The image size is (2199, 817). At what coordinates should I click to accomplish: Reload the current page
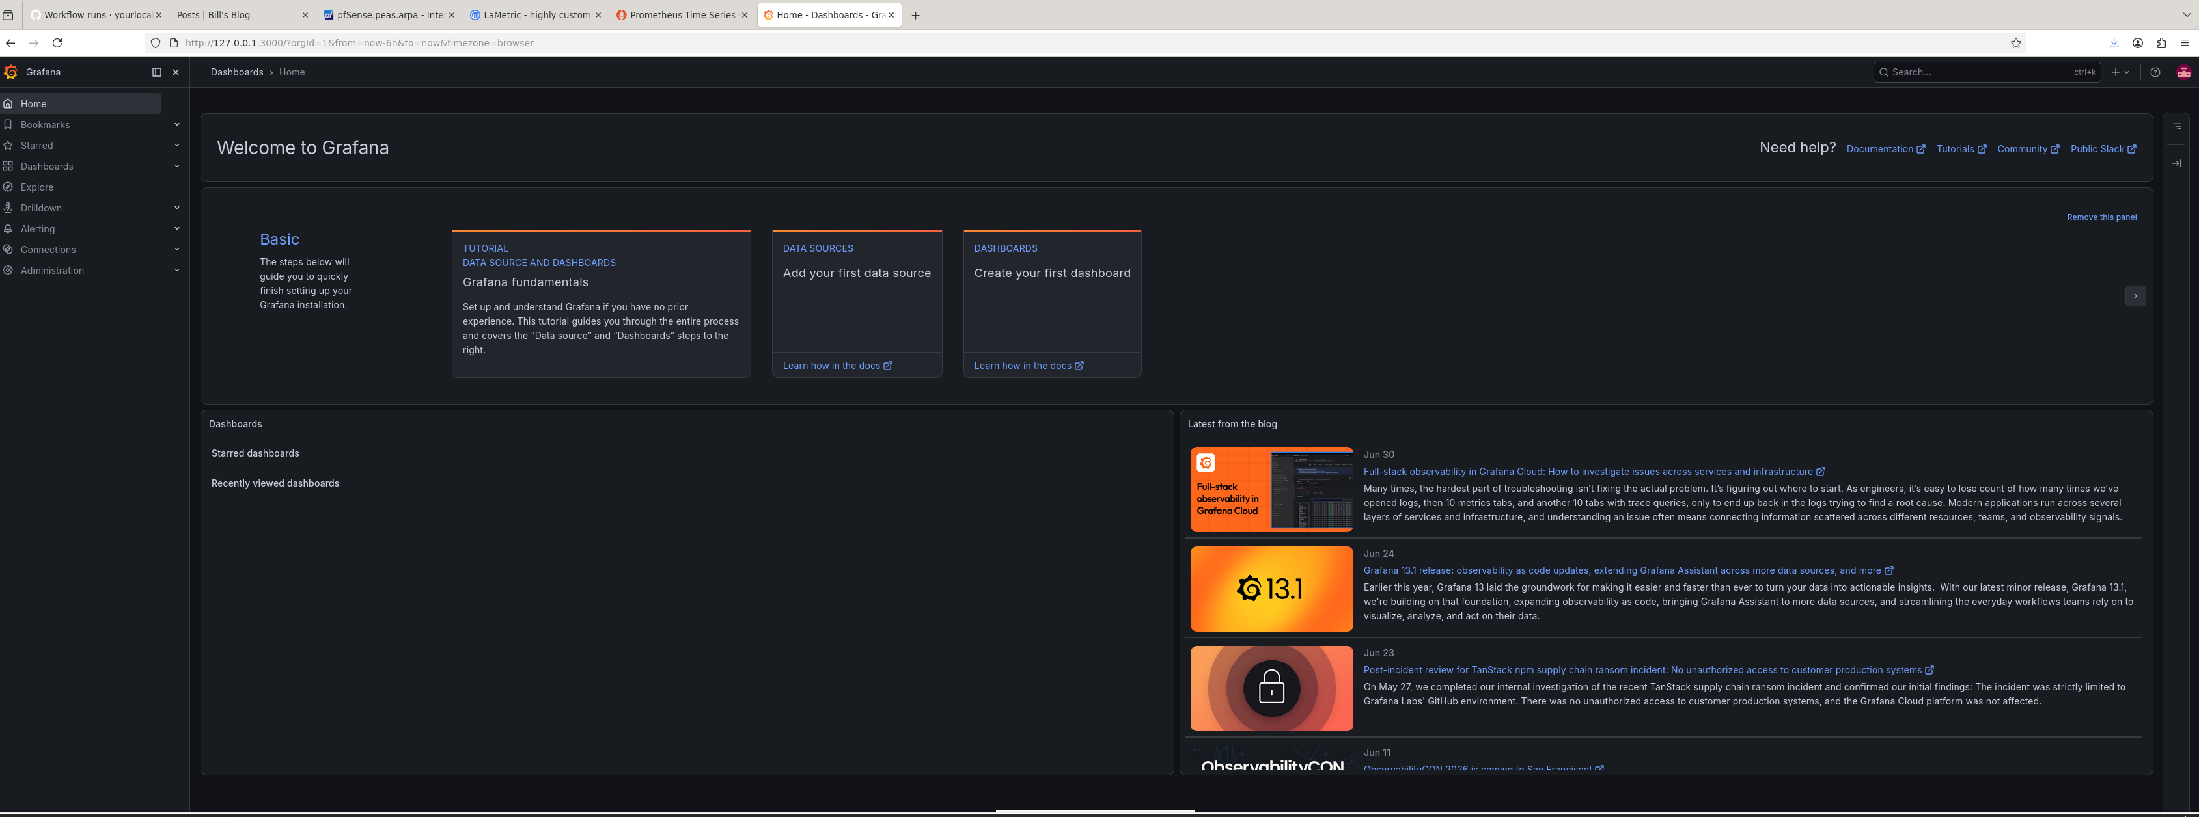click(57, 44)
